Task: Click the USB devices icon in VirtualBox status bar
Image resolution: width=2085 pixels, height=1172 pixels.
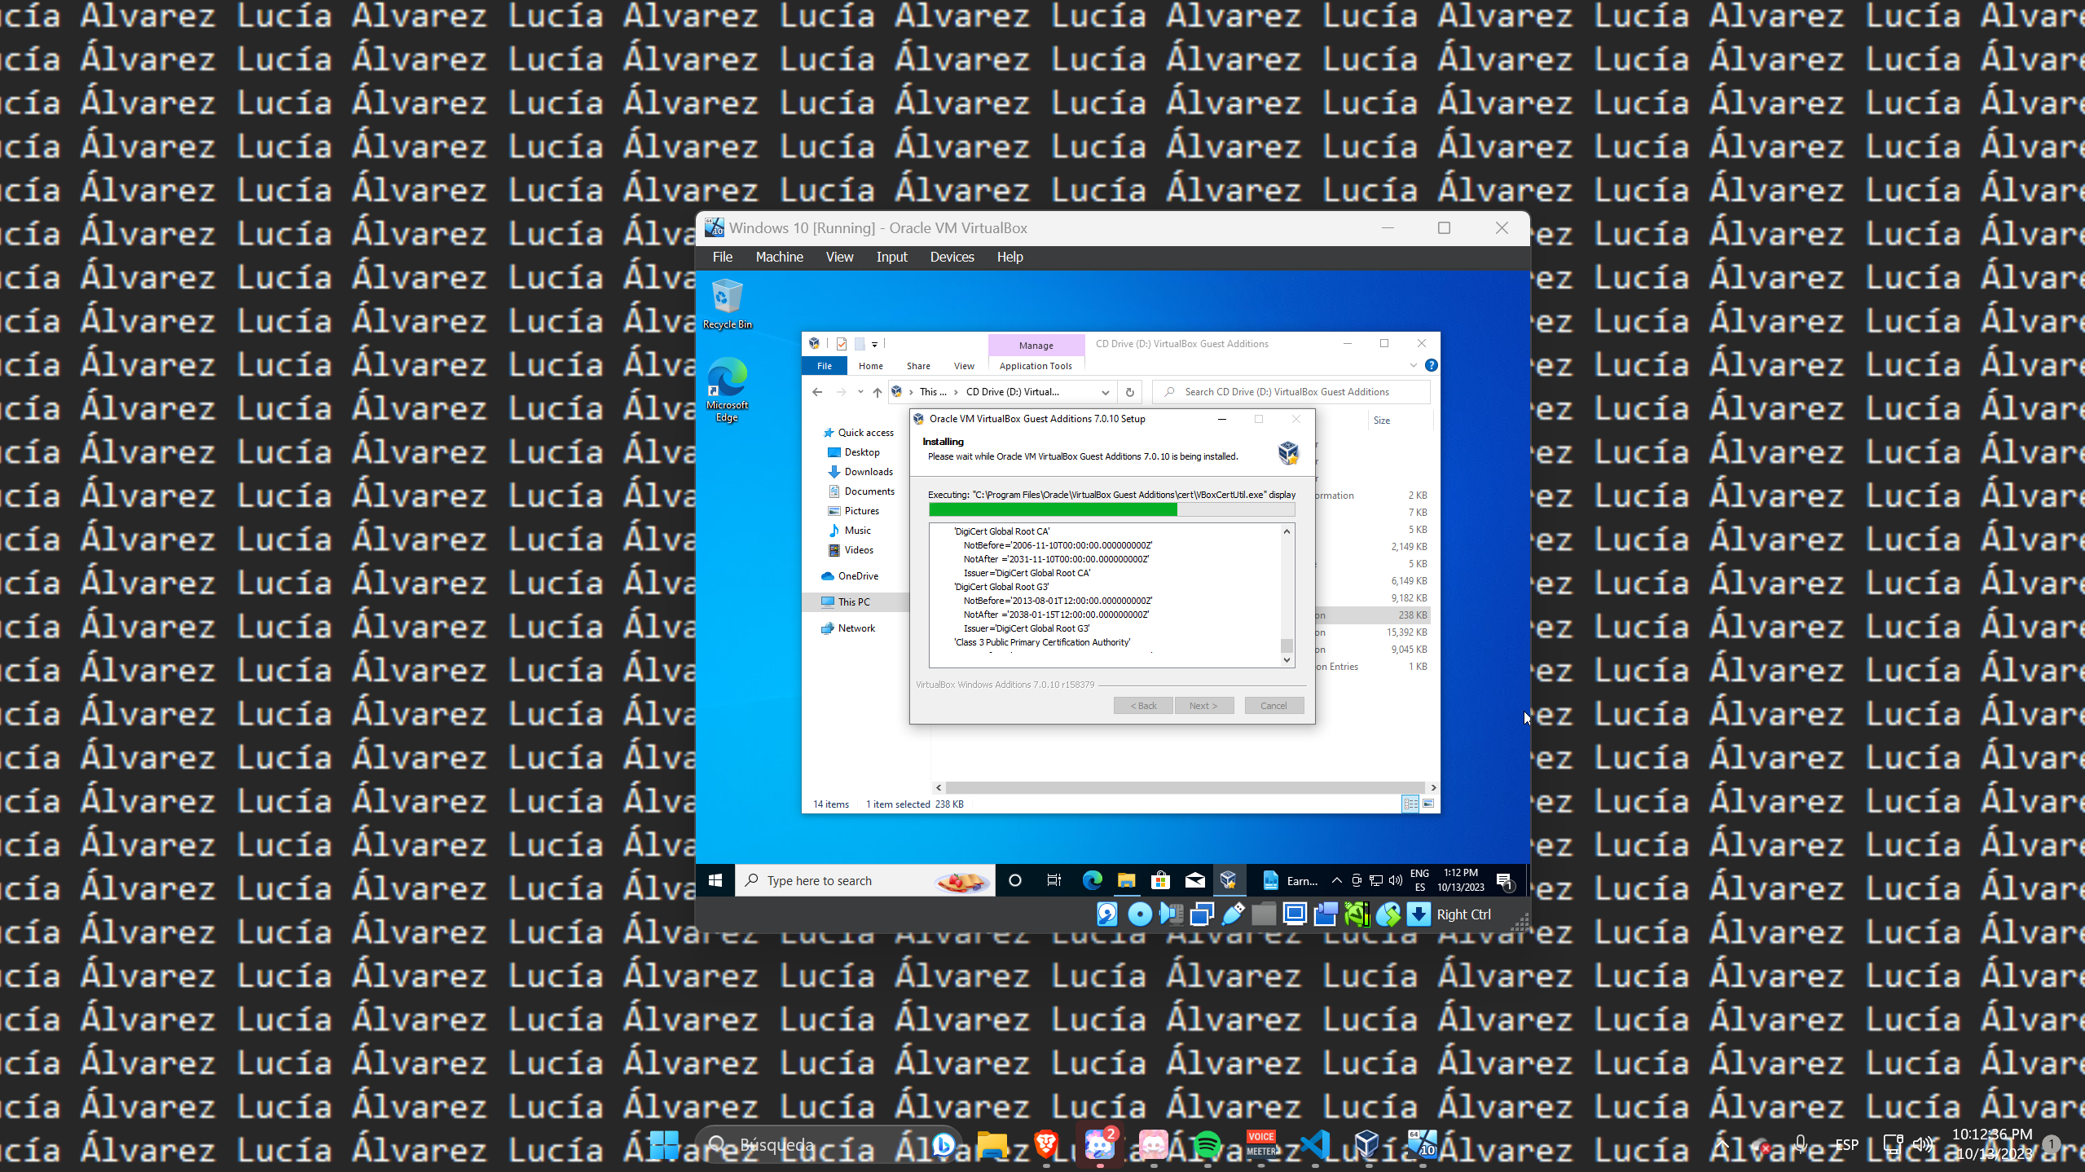Action: coord(1233,914)
